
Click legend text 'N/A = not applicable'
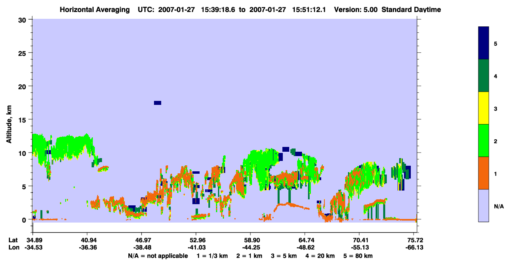point(158,256)
